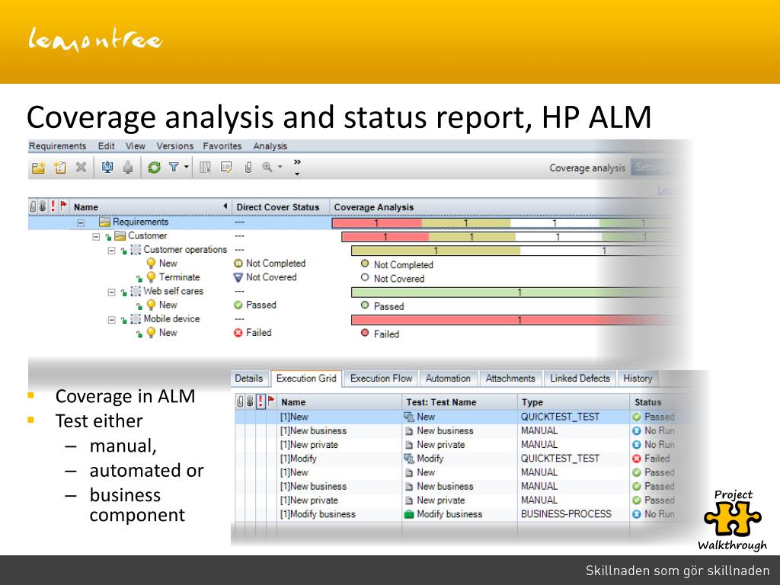Click the blue check-out upload toolbar icon

click(107, 168)
